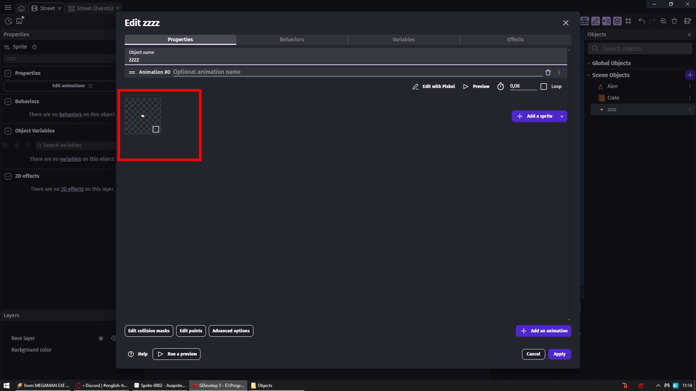Open the hamburger main menu

(8, 8)
